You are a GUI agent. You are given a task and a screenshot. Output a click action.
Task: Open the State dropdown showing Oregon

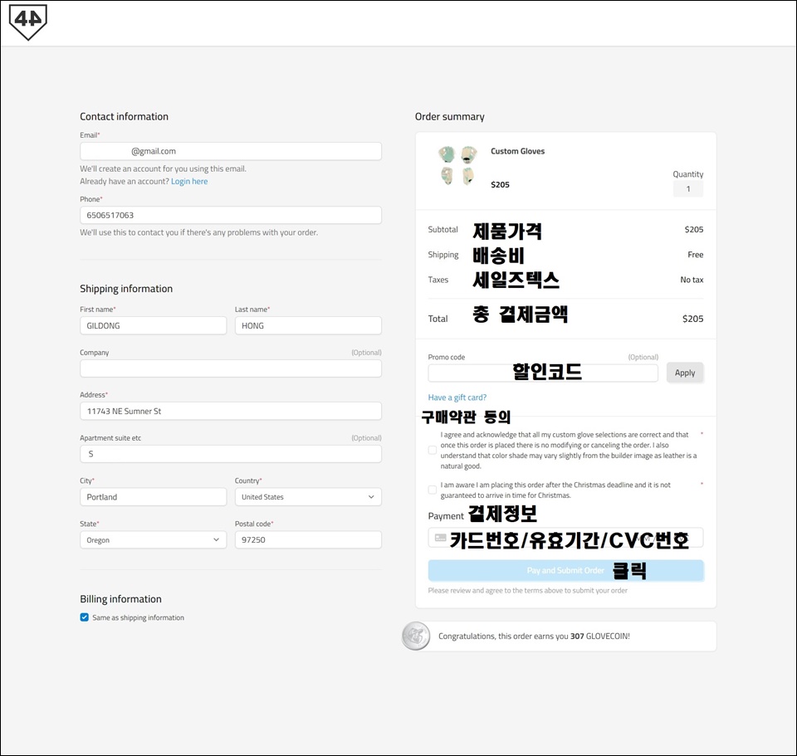pyautogui.click(x=153, y=539)
